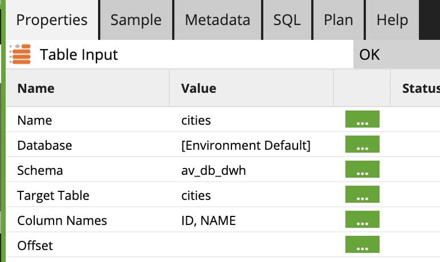Image resolution: width=440 pixels, height=262 pixels.
Task: Open the Sample tab
Action: point(136,21)
